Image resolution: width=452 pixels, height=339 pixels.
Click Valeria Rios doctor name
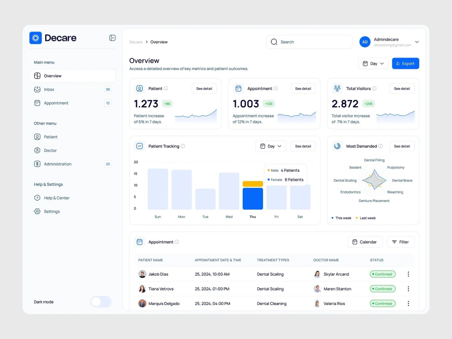(334, 304)
